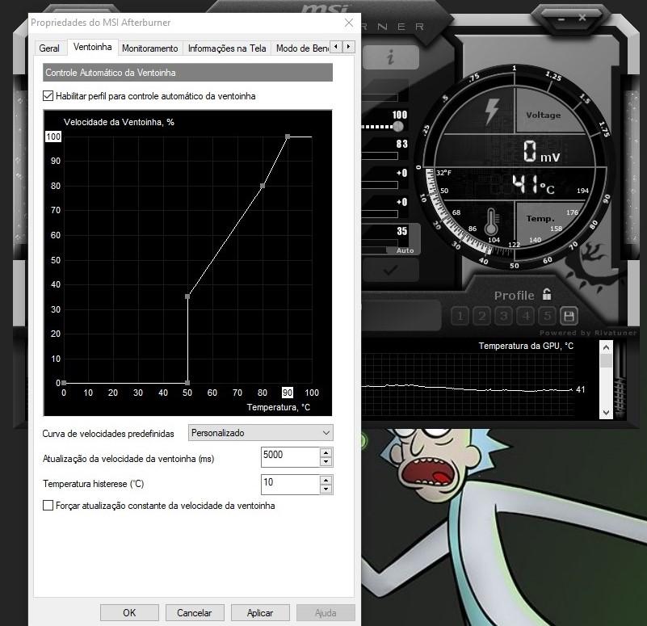This screenshot has width=647, height=626.
Task: Select the Ventoinha tab
Action: click(x=92, y=47)
